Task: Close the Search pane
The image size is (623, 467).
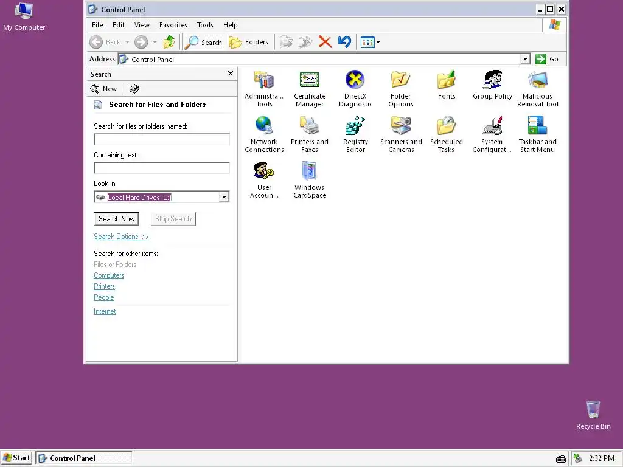Action: pos(231,74)
